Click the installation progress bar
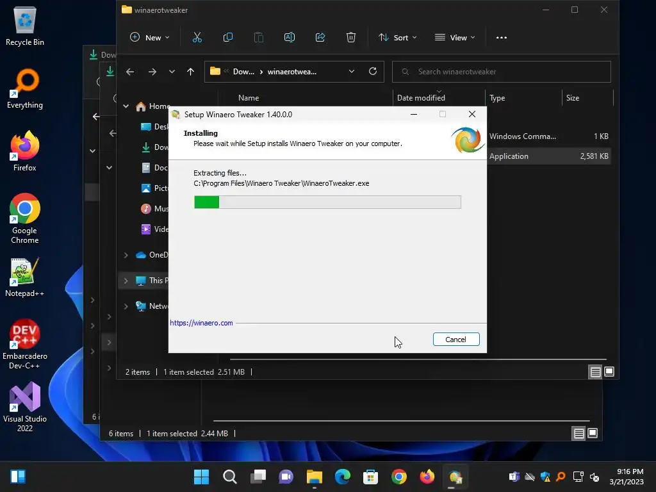 coord(327,202)
